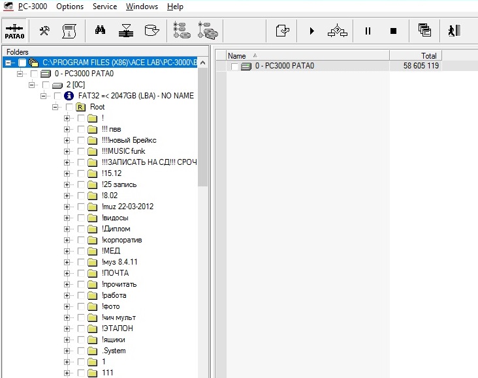Open the hammer and wrench tools icon
478x378 pixels.
pos(44,31)
